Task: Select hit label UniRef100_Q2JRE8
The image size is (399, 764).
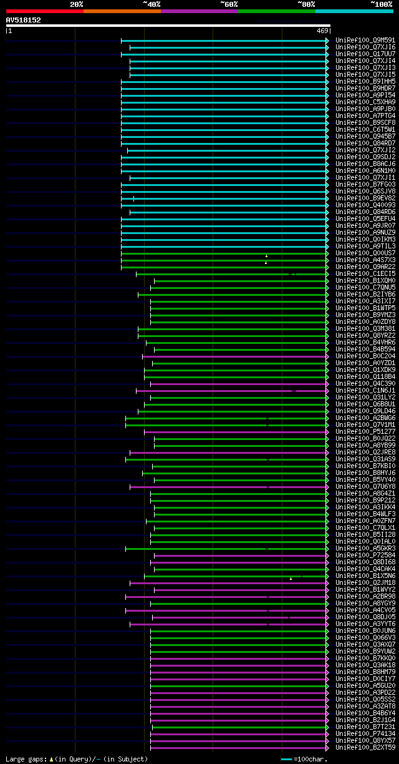Action: click(x=365, y=453)
